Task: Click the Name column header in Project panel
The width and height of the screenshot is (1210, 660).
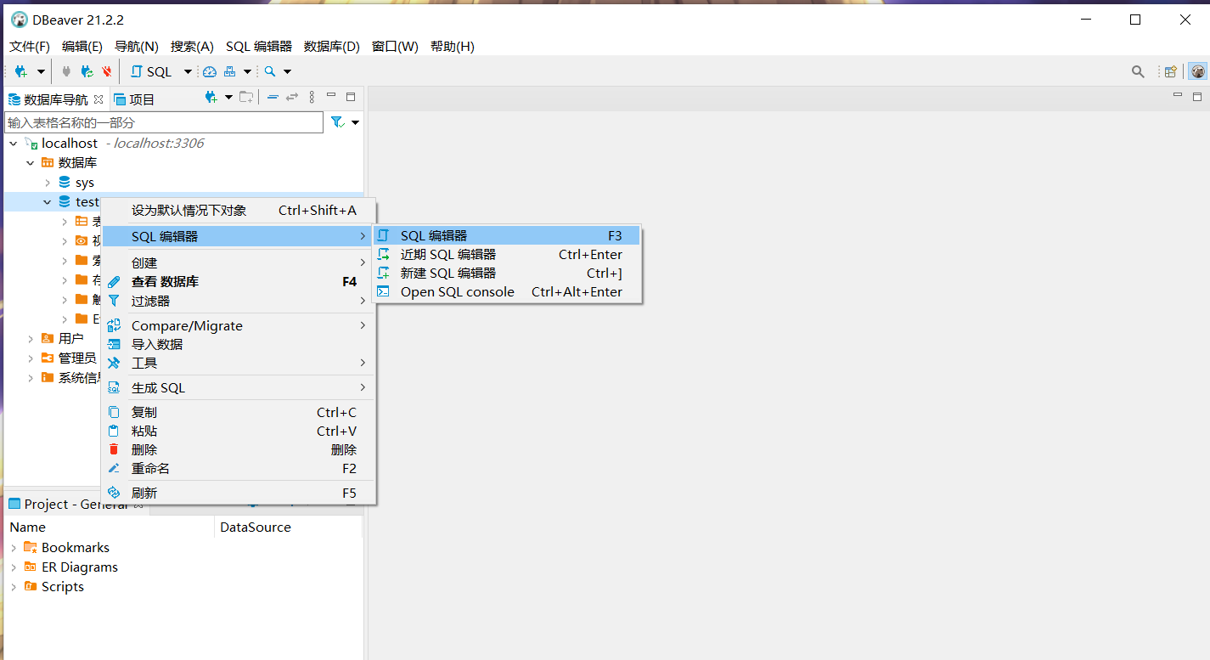Action: point(109,527)
